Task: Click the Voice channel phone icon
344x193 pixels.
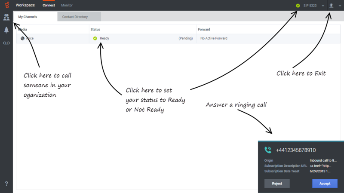Action: (22, 38)
